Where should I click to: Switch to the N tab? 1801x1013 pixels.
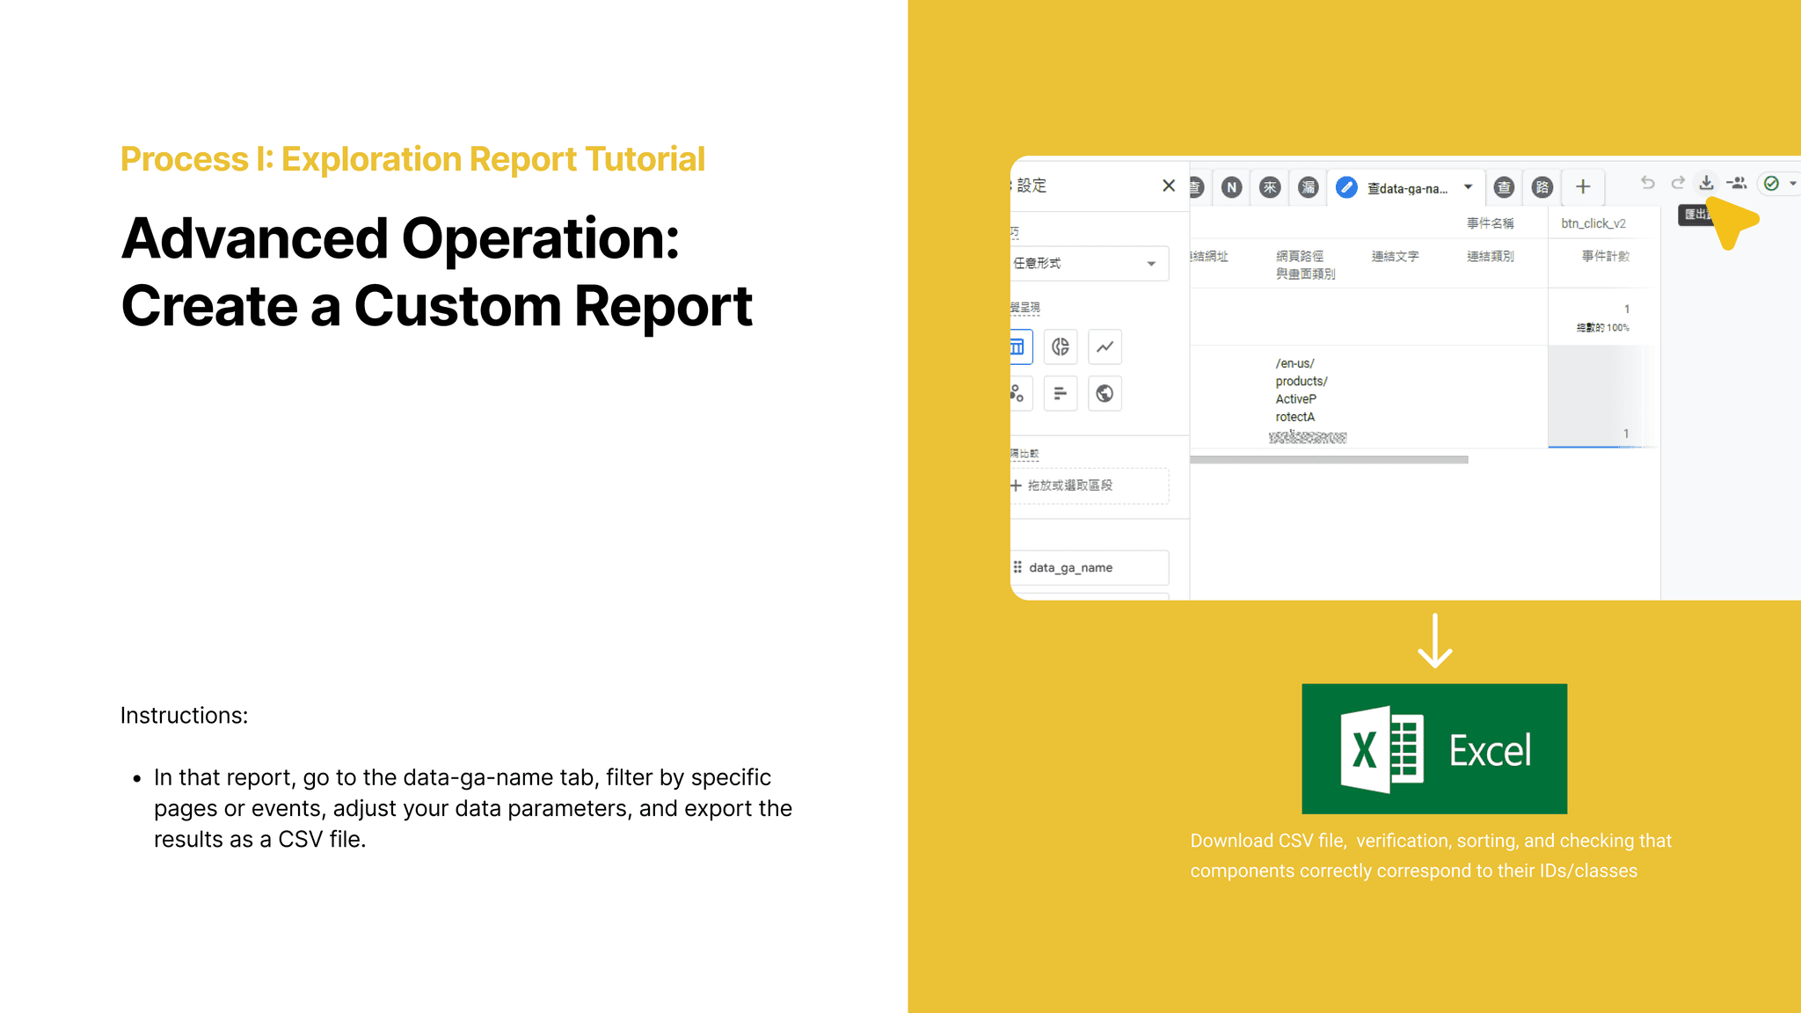[x=1231, y=186]
